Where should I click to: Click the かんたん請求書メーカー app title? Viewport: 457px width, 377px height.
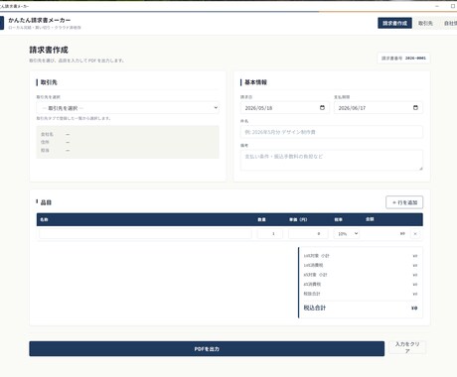(40, 20)
